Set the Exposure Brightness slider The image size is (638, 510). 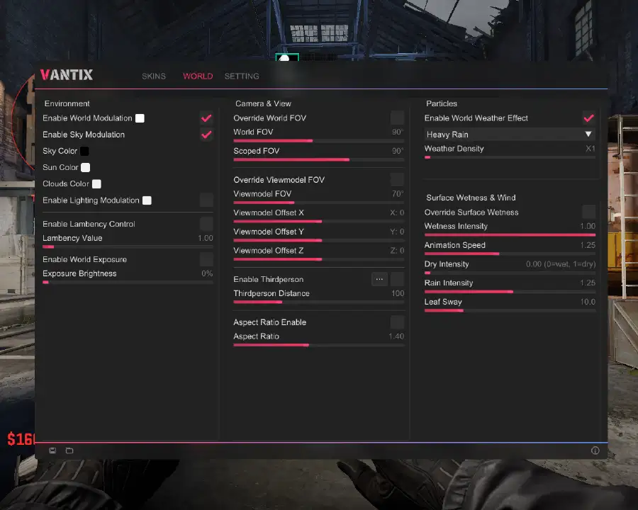[128, 282]
